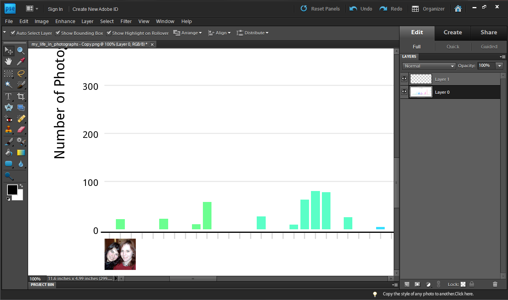The image size is (508, 300).
Task: Select the Quick Selection brush tool
Action: (x=21, y=84)
